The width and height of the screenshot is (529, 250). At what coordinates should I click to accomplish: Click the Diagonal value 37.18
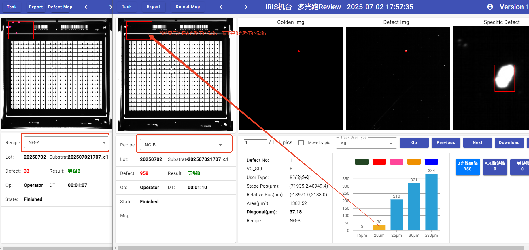(296, 212)
